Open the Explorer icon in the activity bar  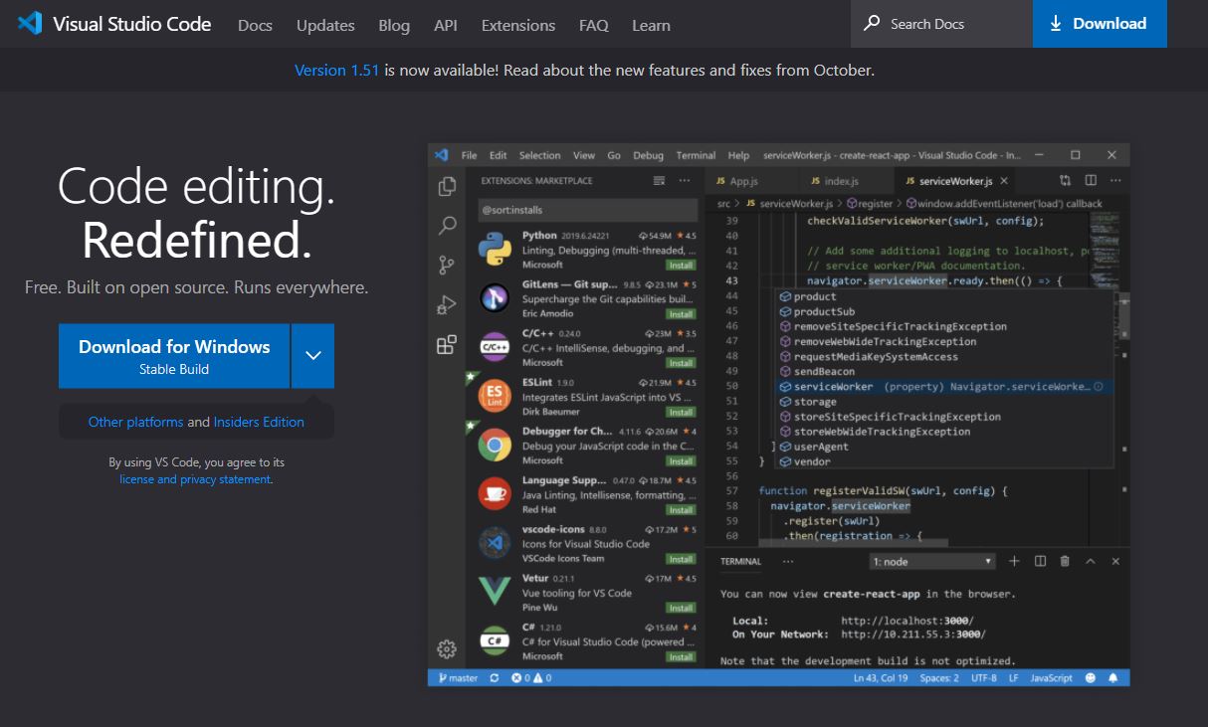[445, 186]
